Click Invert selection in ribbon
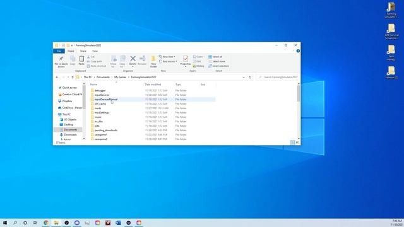This screenshot has width=404, height=227. coord(218,66)
